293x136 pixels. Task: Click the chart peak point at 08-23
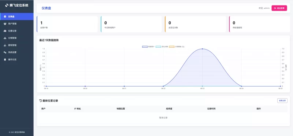point(203,49)
